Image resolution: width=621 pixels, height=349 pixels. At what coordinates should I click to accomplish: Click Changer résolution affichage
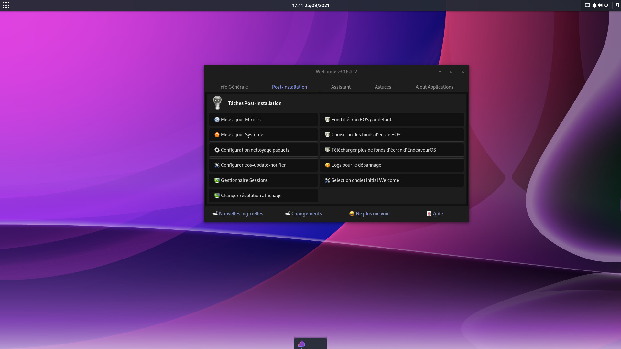click(x=263, y=196)
